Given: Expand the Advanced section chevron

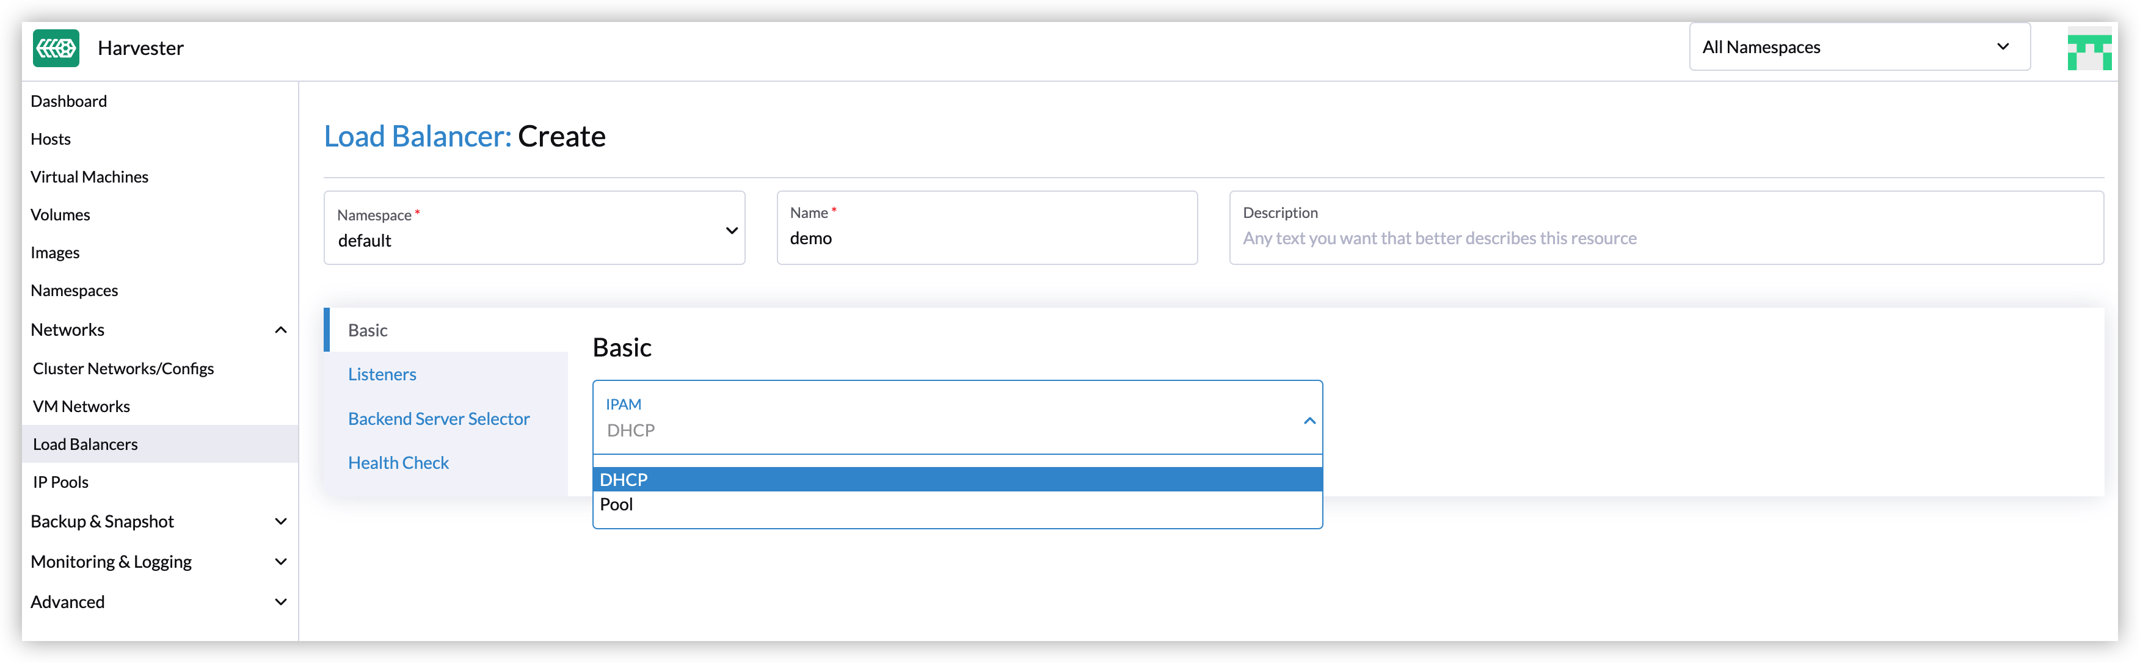Looking at the screenshot, I should click(x=281, y=601).
